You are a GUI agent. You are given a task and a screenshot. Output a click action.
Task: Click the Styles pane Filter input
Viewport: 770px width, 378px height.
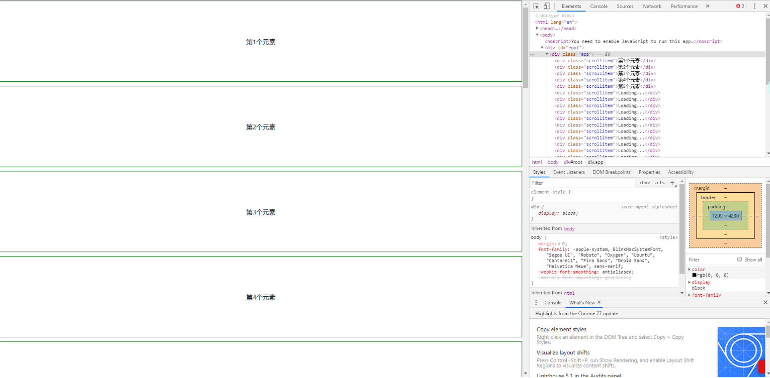click(x=583, y=183)
